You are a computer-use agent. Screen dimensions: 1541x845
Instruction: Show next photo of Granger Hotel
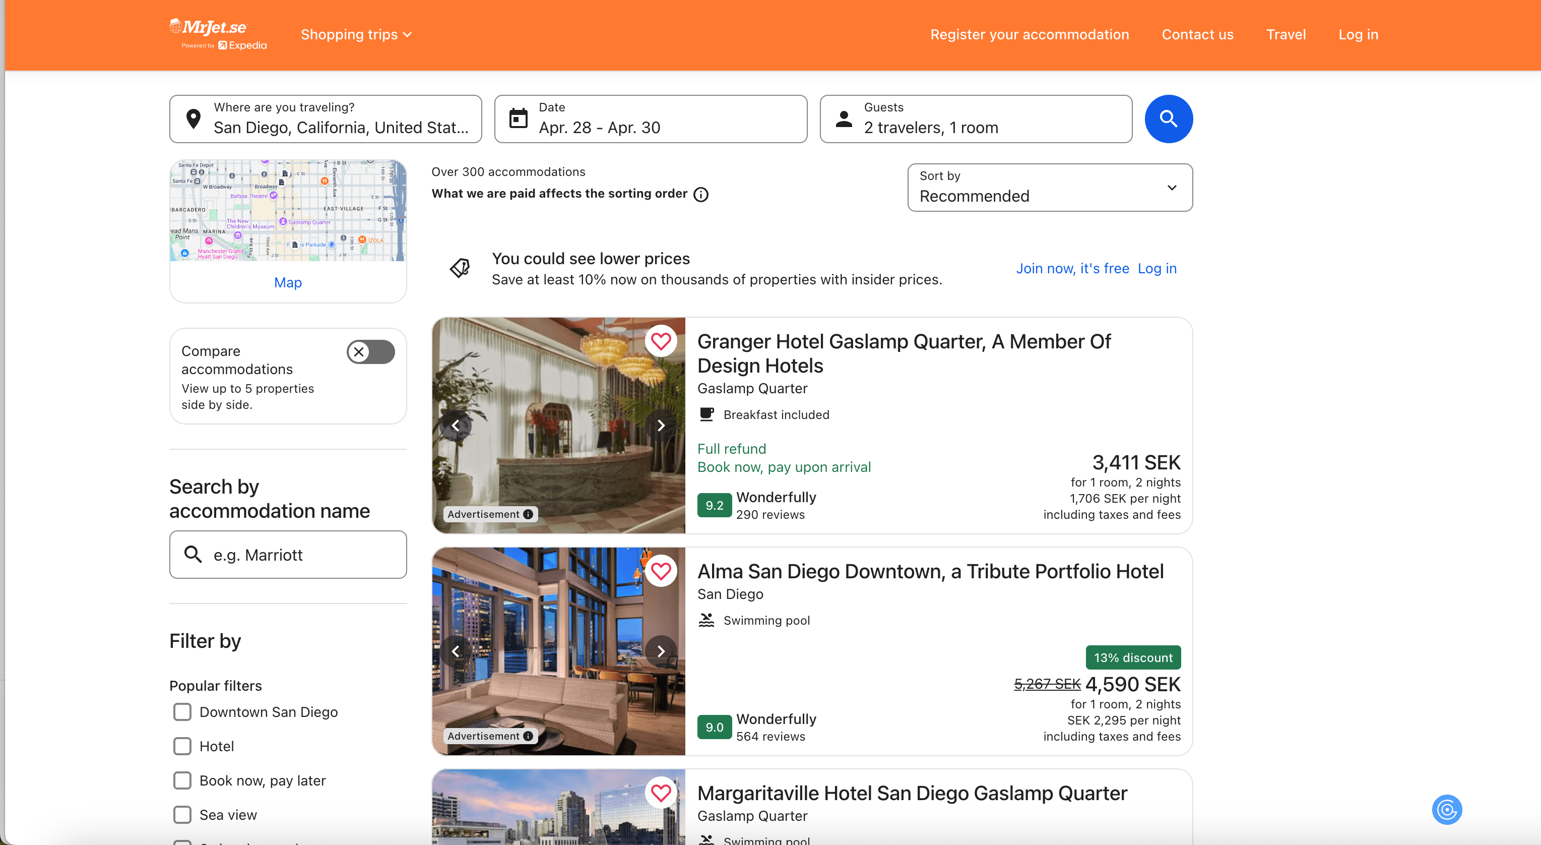661,426
